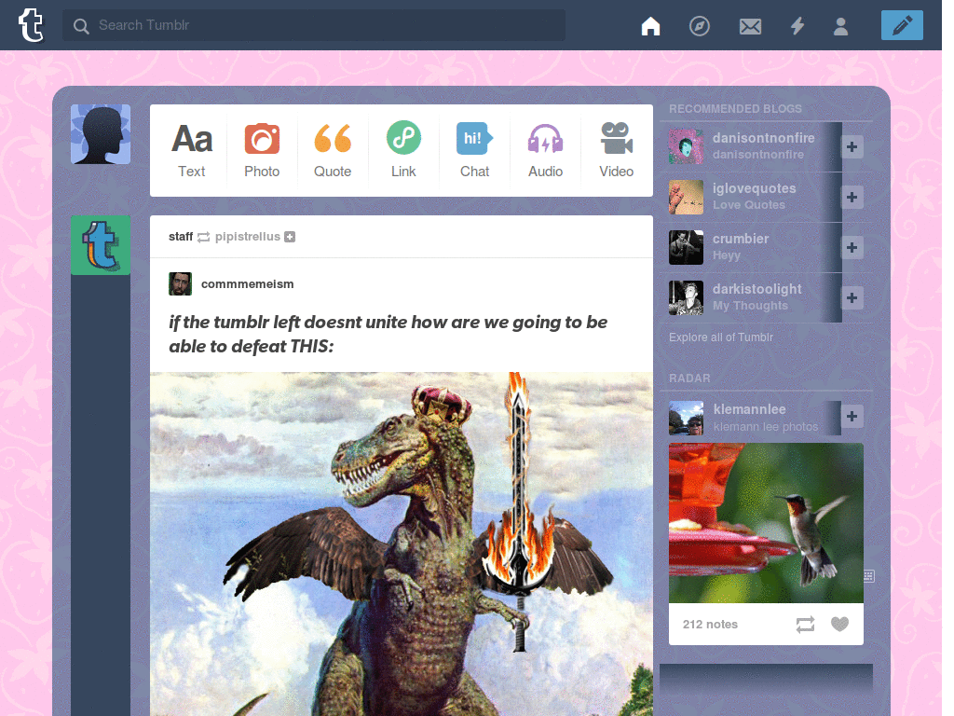Image resolution: width=954 pixels, height=716 pixels.
Task: Open the staff blog link in post header
Action: pyautogui.click(x=181, y=236)
